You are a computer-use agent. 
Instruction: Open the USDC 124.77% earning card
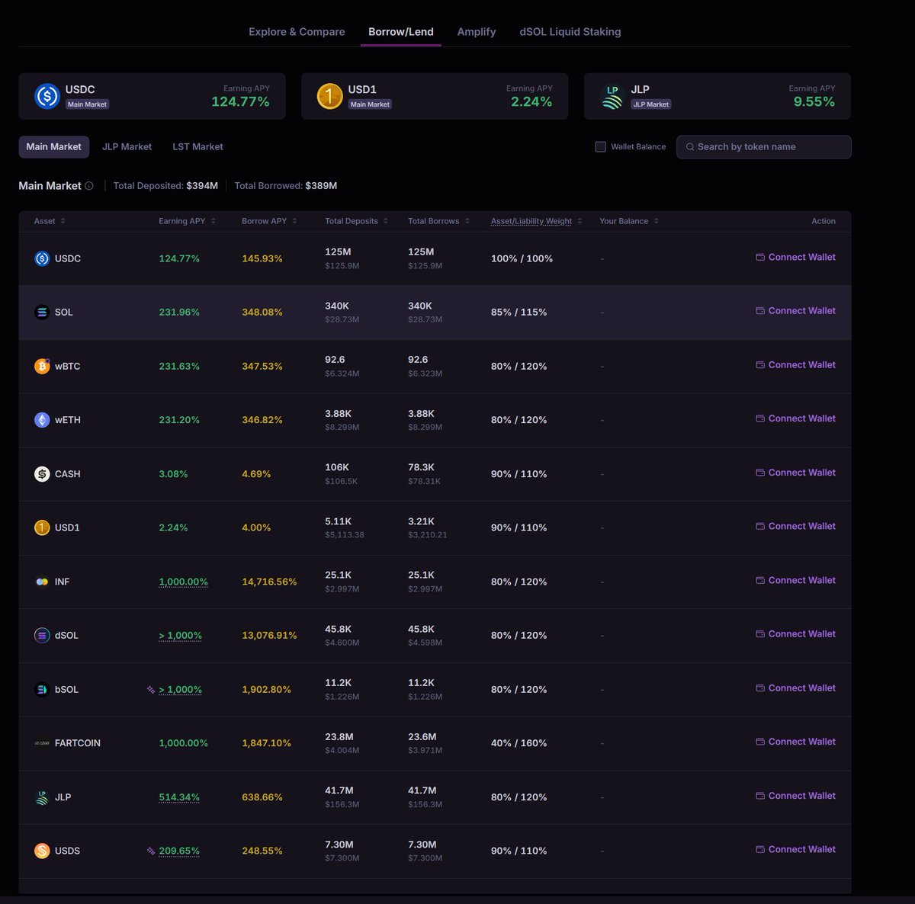pos(152,96)
